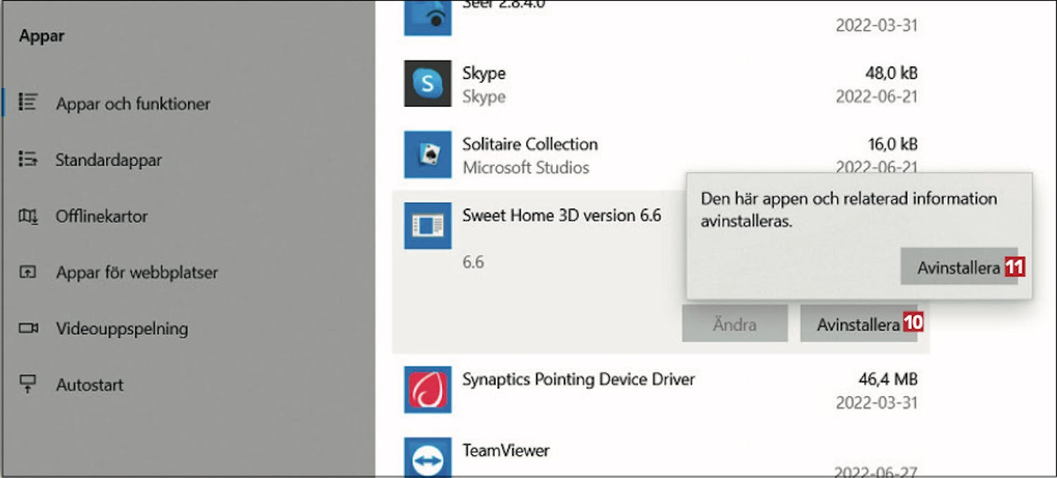Select Solitaire Collection entry title
Screen dimensions: 1057x478
pos(530,144)
